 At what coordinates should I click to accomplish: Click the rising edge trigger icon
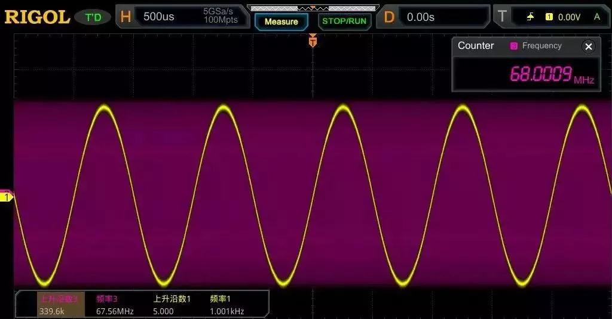click(530, 17)
